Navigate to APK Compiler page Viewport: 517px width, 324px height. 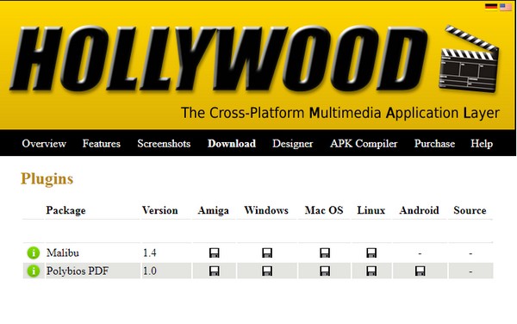(x=364, y=144)
